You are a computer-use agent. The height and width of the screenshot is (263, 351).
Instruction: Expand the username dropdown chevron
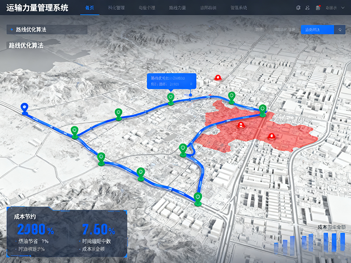pyautogui.click(x=343, y=8)
